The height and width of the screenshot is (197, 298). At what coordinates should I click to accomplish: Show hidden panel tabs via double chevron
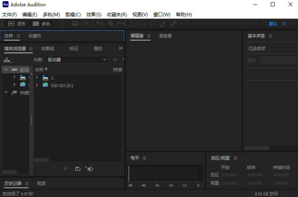coord(120,48)
